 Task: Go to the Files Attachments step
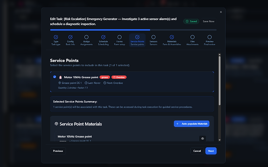[192, 40]
